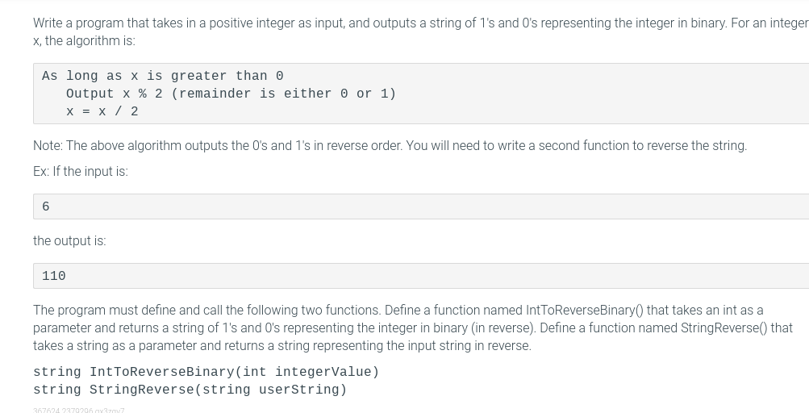The height and width of the screenshot is (413, 809).
Task: Click the example input value 6
Action: pos(46,206)
